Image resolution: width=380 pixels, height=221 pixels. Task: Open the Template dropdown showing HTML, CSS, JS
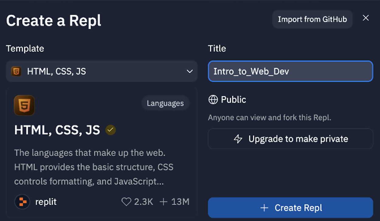[x=102, y=71]
